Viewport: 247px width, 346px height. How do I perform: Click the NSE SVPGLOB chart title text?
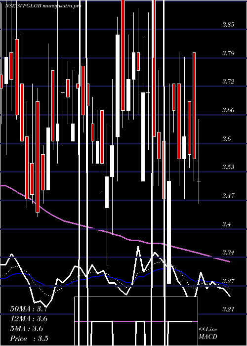point(43,6)
